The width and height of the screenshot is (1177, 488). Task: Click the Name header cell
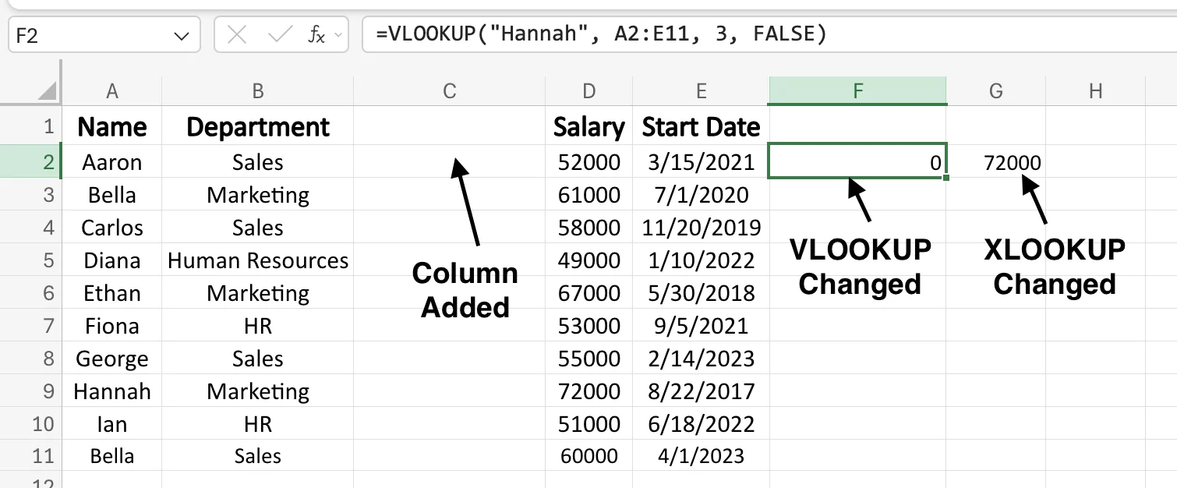tap(112, 126)
